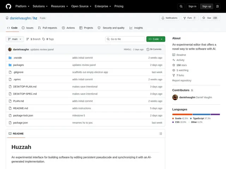
Task: Click the eye icon beside 1 watching
Action: (174, 70)
